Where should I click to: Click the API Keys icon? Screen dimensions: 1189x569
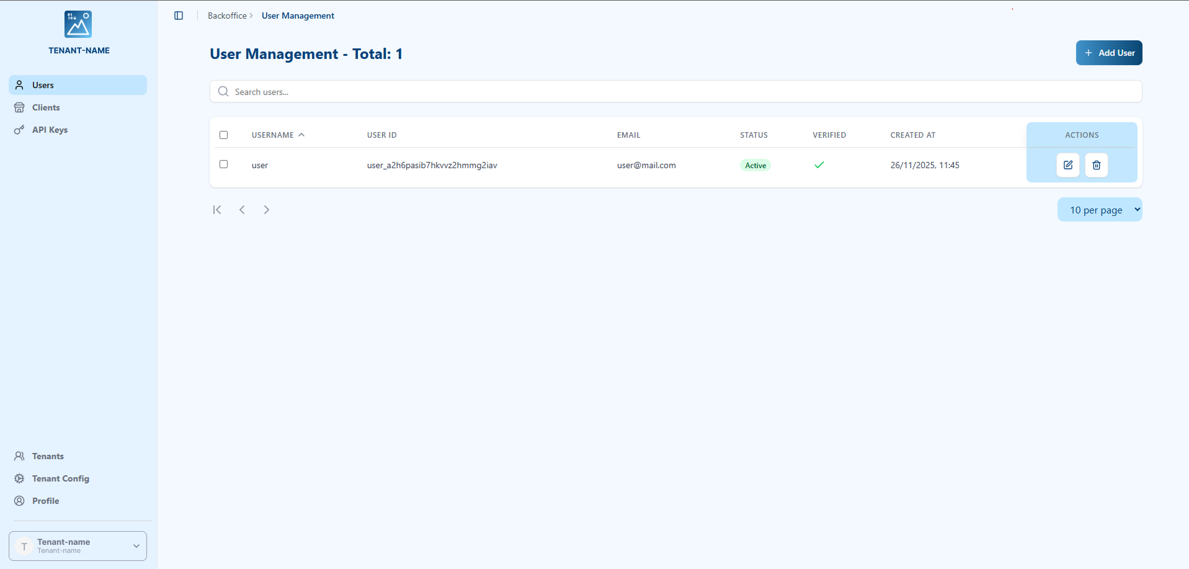[x=19, y=130]
